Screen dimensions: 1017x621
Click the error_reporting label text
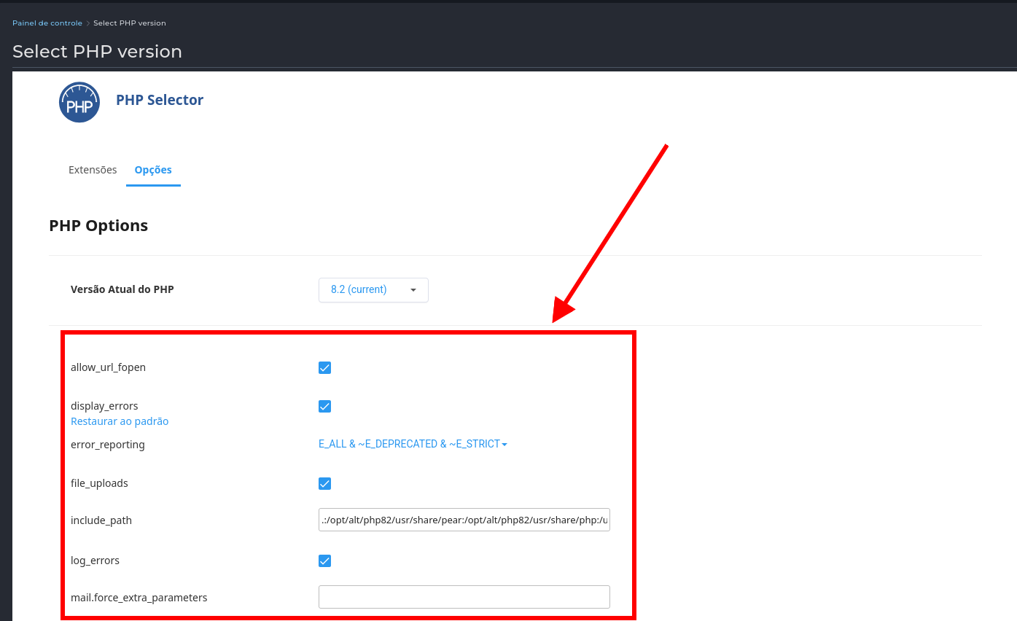tap(108, 445)
